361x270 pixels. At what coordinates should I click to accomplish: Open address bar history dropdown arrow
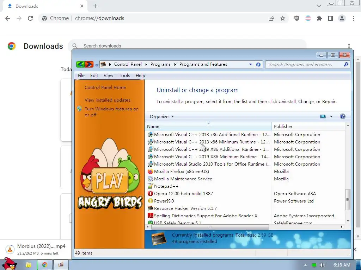click(250, 65)
